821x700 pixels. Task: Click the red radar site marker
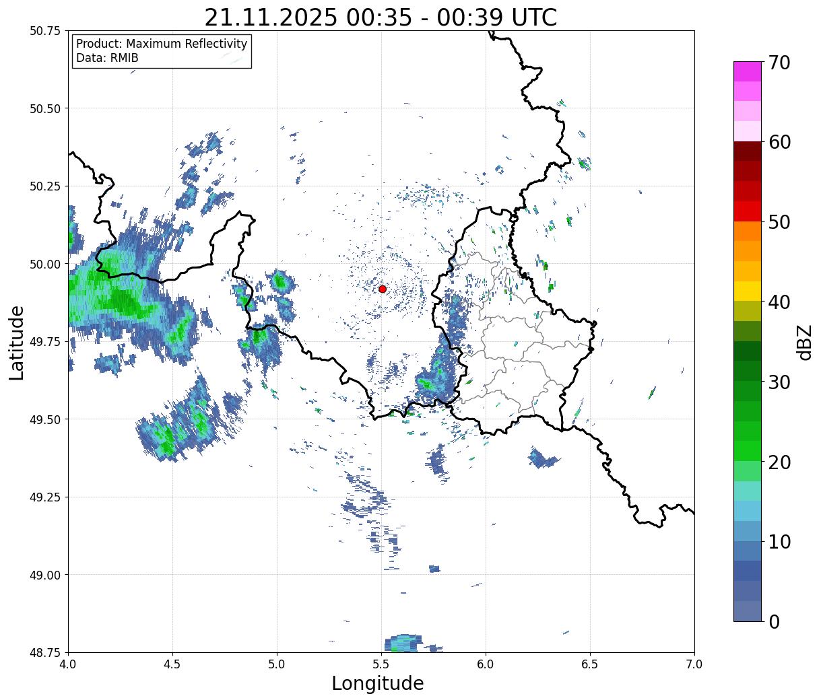pyautogui.click(x=383, y=289)
